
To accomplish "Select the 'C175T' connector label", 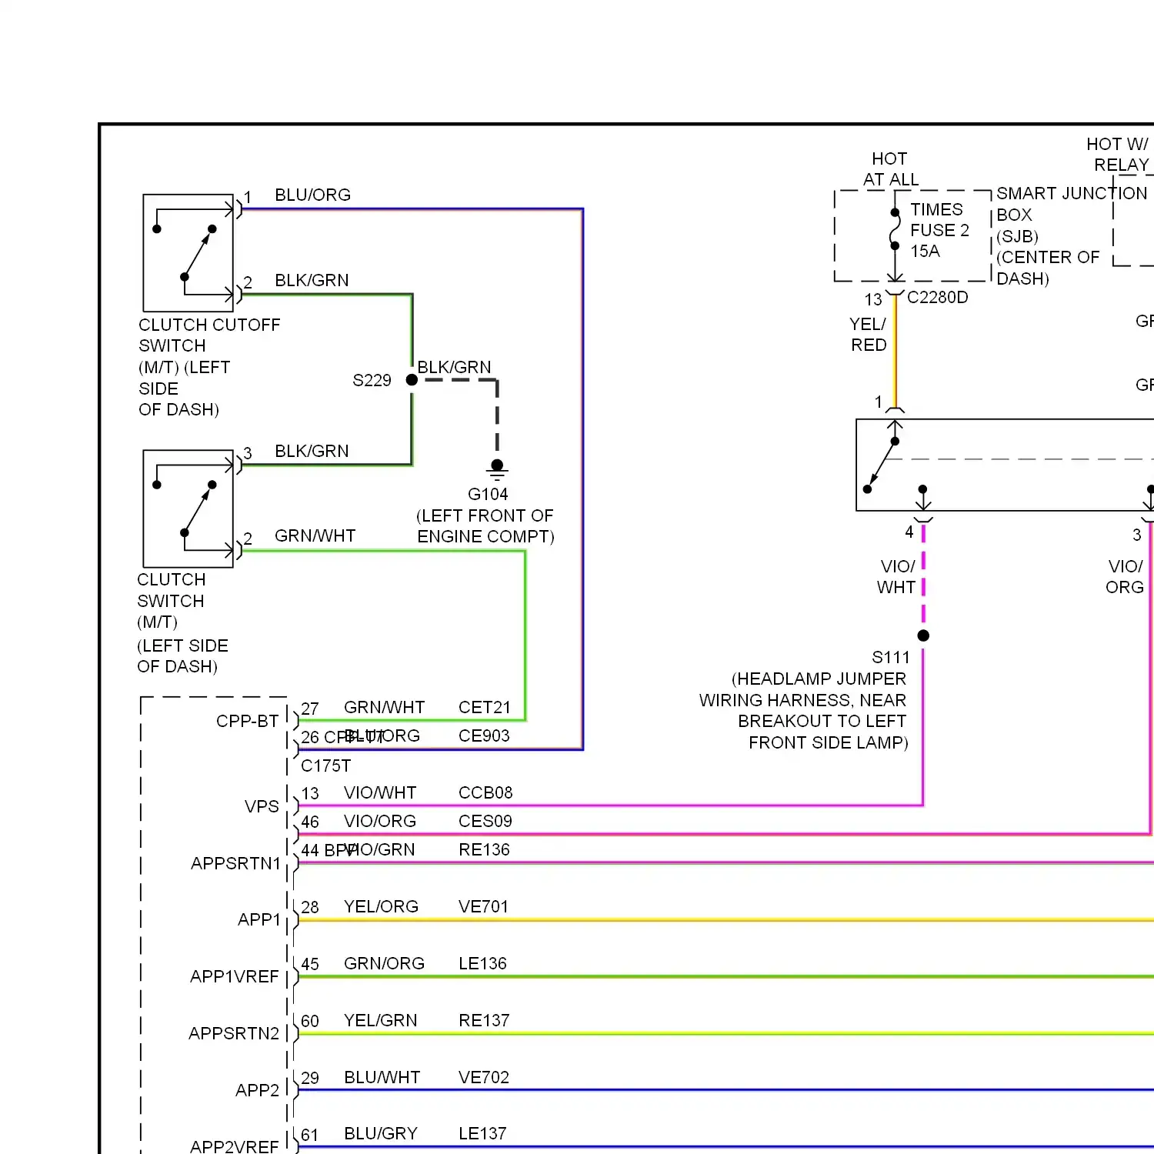I will click(x=326, y=765).
